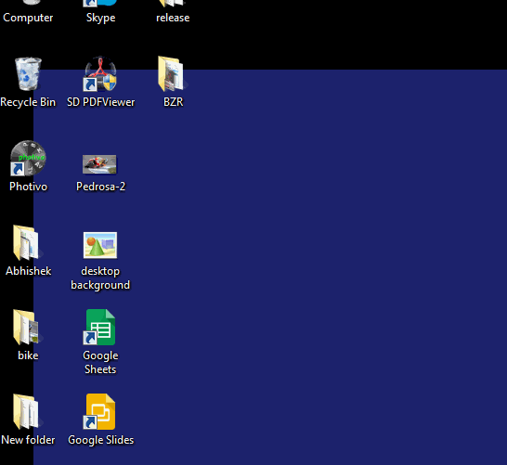The height and width of the screenshot is (465, 507).
Task: Click the New folder text label
Action: (x=28, y=440)
